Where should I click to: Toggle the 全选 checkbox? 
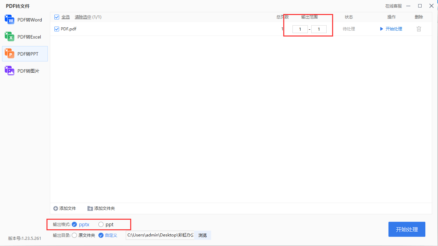pyautogui.click(x=57, y=17)
